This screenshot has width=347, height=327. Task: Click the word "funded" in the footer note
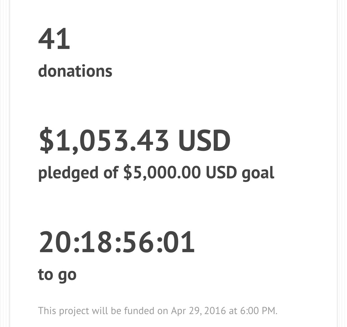[x=146, y=310]
